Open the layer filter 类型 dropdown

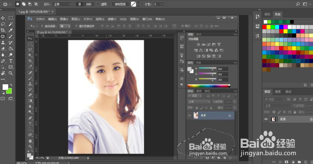pyautogui.click(x=273, y=99)
